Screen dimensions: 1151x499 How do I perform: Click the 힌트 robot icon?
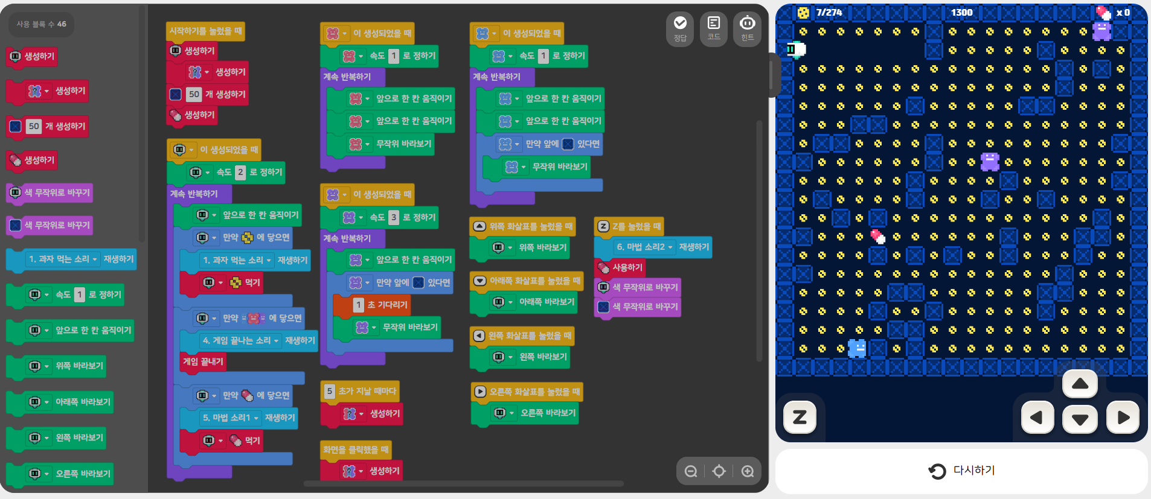748,28
